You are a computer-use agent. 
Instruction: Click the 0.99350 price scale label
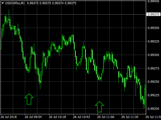[153, 28]
